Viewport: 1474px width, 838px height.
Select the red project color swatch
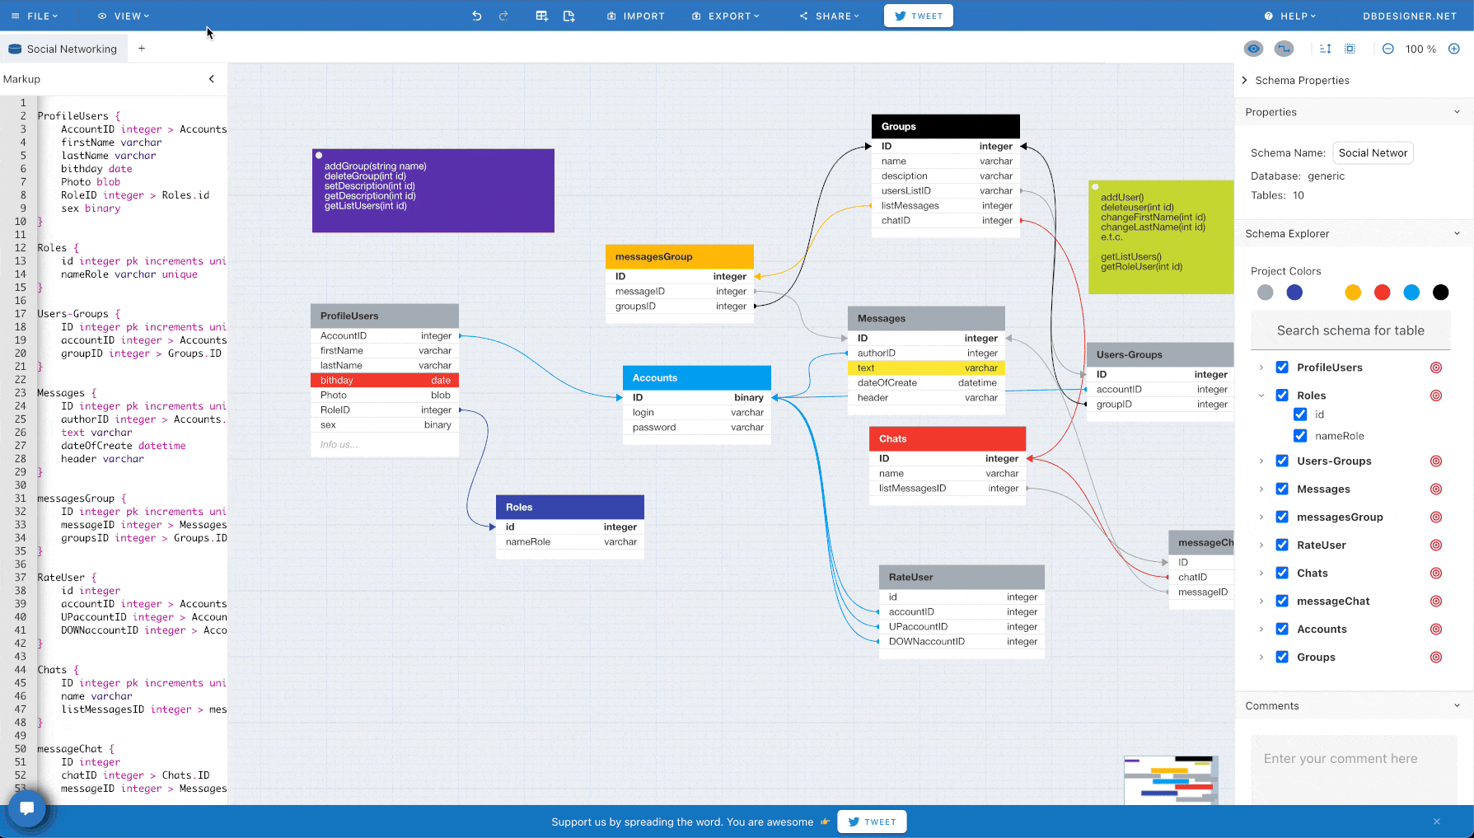point(1382,293)
